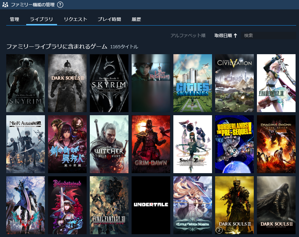Open Borderlands The Pre-Sequel cover
Viewport: 299px width, 237px height.
coord(234,144)
